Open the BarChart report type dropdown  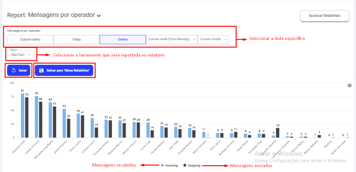(21, 55)
